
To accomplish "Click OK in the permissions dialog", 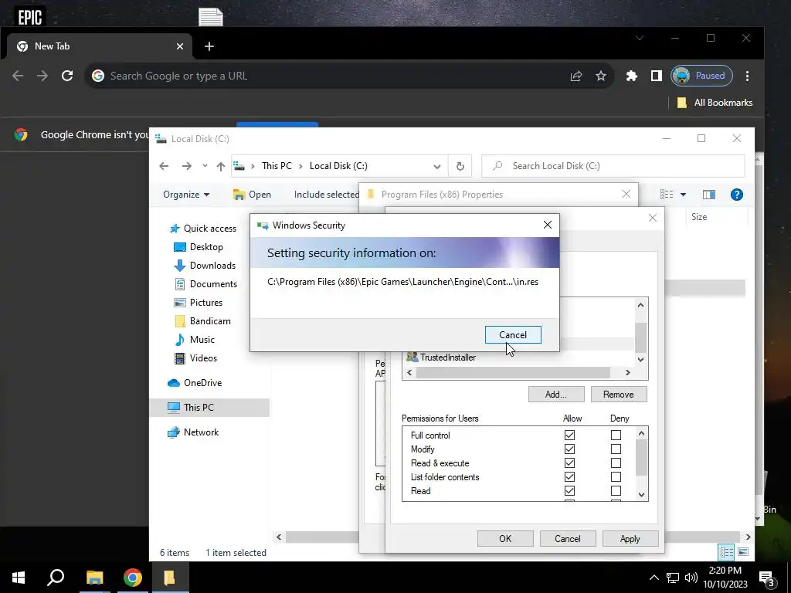I will 505,538.
